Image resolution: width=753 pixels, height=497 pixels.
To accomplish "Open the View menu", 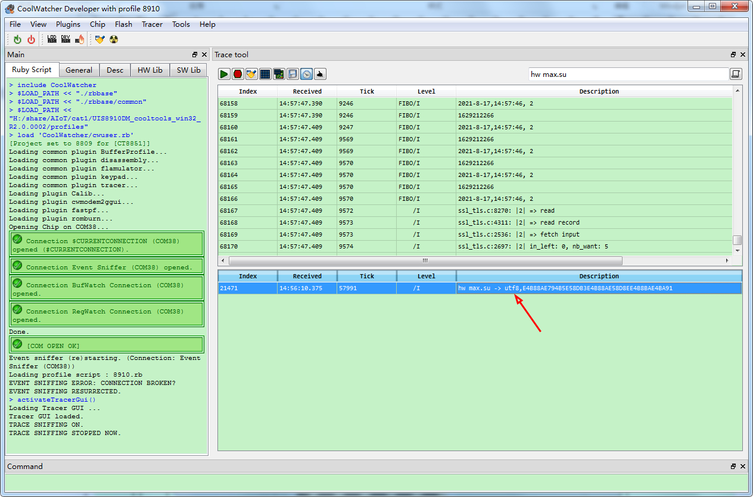I will point(38,24).
